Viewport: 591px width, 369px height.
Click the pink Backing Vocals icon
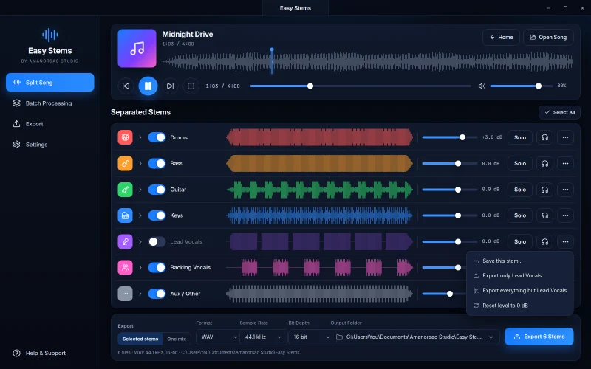(x=125, y=267)
